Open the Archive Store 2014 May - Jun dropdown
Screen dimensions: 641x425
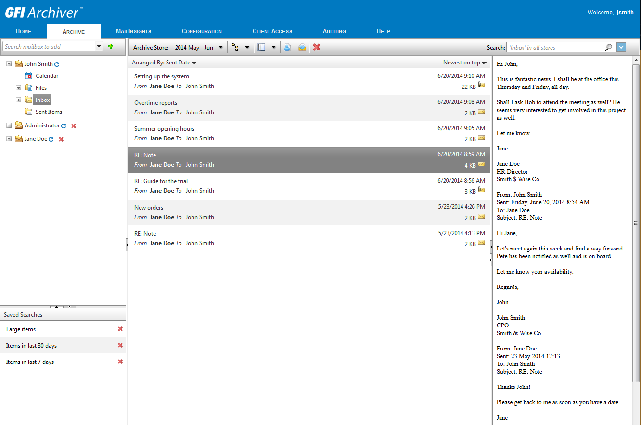(x=199, y=48)
